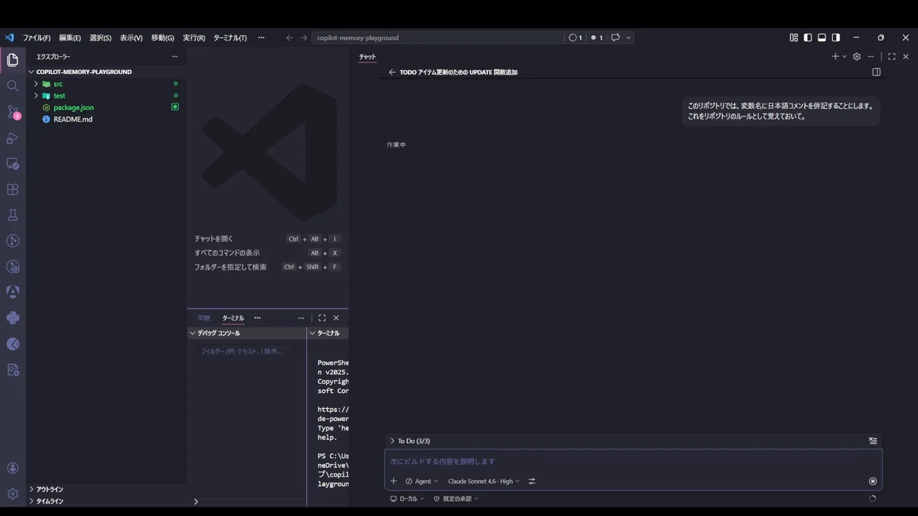918x516 pixels.
Task: Expand the タイムライン section
Action: [50, 501]
